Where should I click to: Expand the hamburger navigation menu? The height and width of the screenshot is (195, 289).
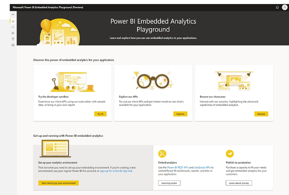pyautogui.click(x=13, y=14)
